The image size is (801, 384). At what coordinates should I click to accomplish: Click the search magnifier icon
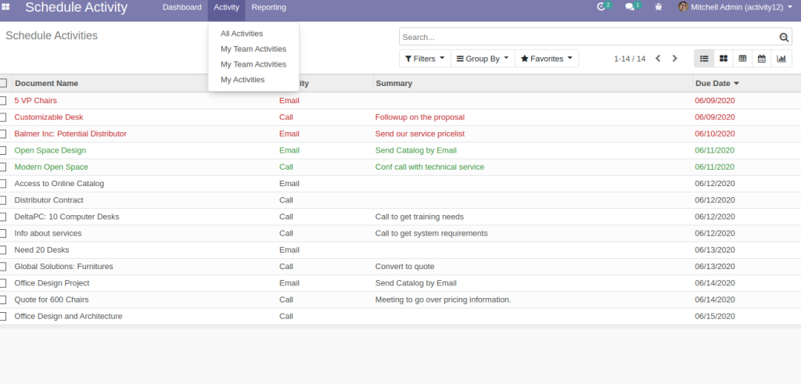(784, 38)
